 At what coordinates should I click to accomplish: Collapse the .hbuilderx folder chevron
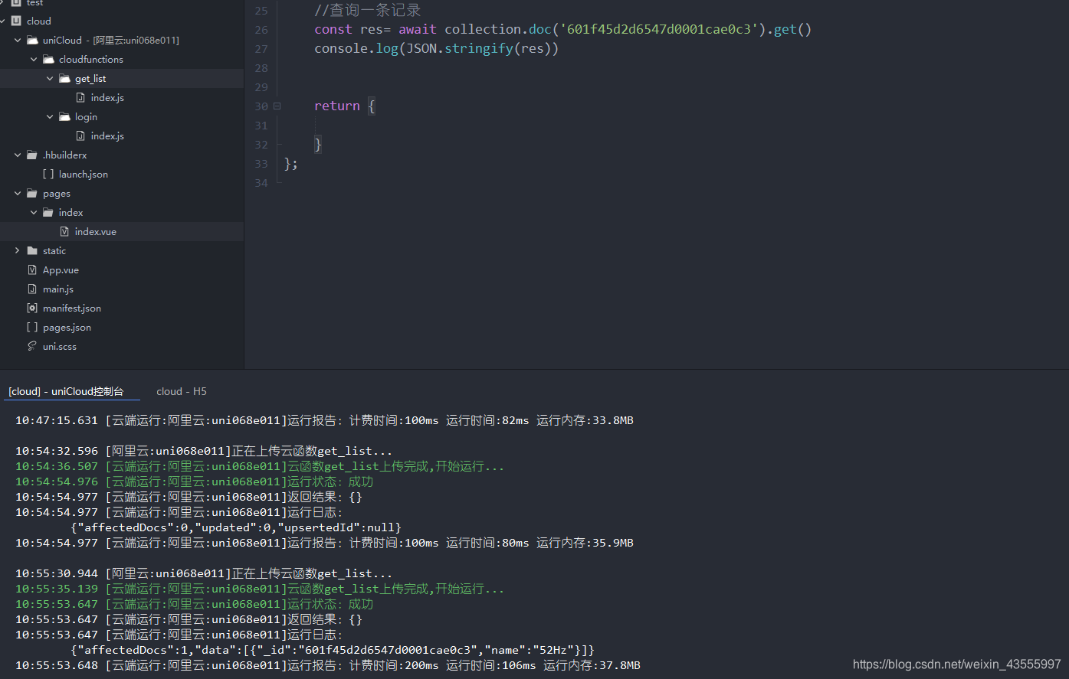click(x=18, y=155)
